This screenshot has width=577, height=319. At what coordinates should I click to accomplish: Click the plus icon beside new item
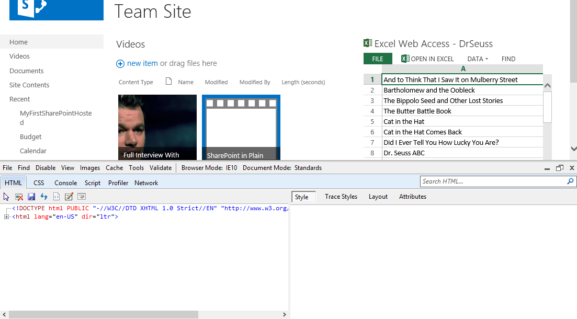[x=120, y=64]
